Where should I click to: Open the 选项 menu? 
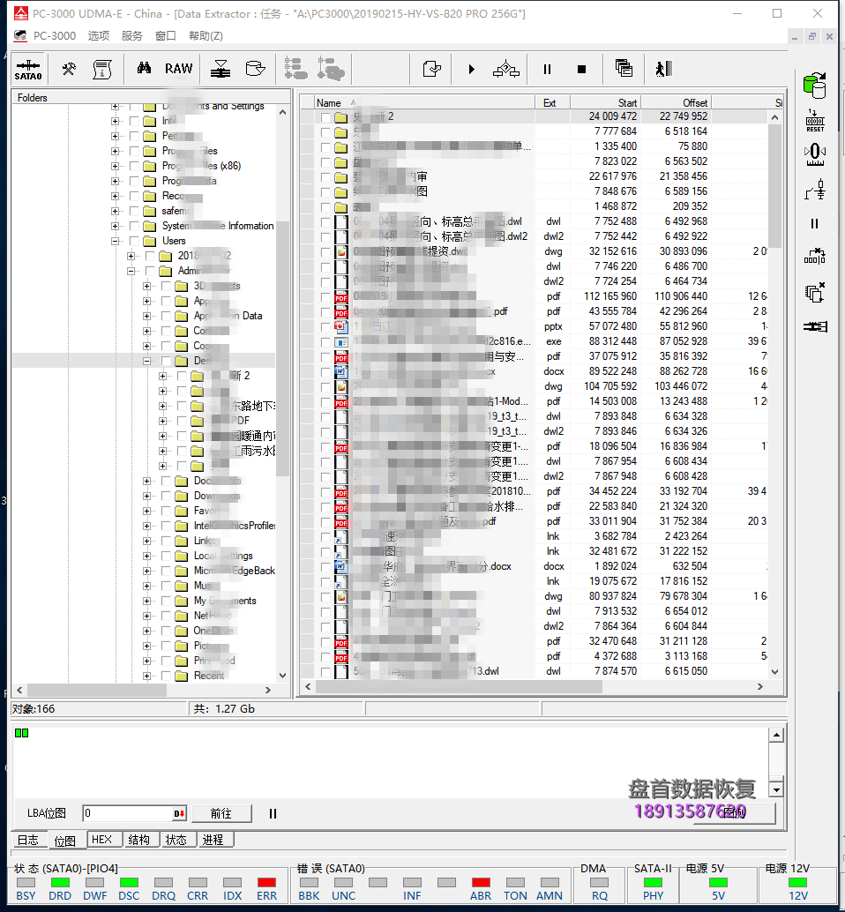point(98,36)
